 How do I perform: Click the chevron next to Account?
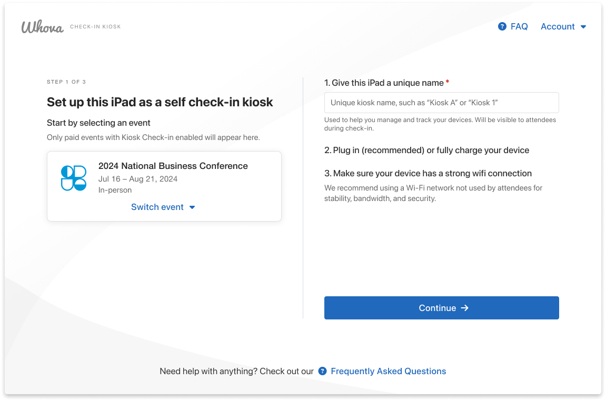click(x=584, y=26)
